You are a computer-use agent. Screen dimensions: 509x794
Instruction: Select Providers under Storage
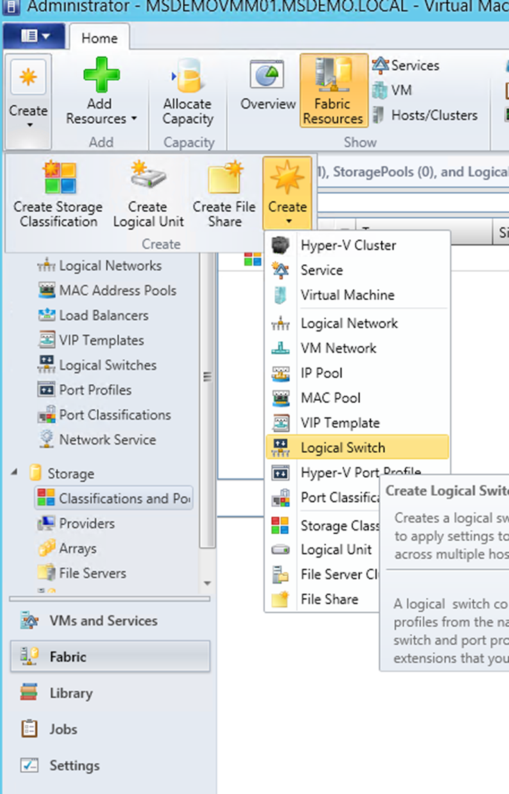pyautogui.click(x=87, y=523)
